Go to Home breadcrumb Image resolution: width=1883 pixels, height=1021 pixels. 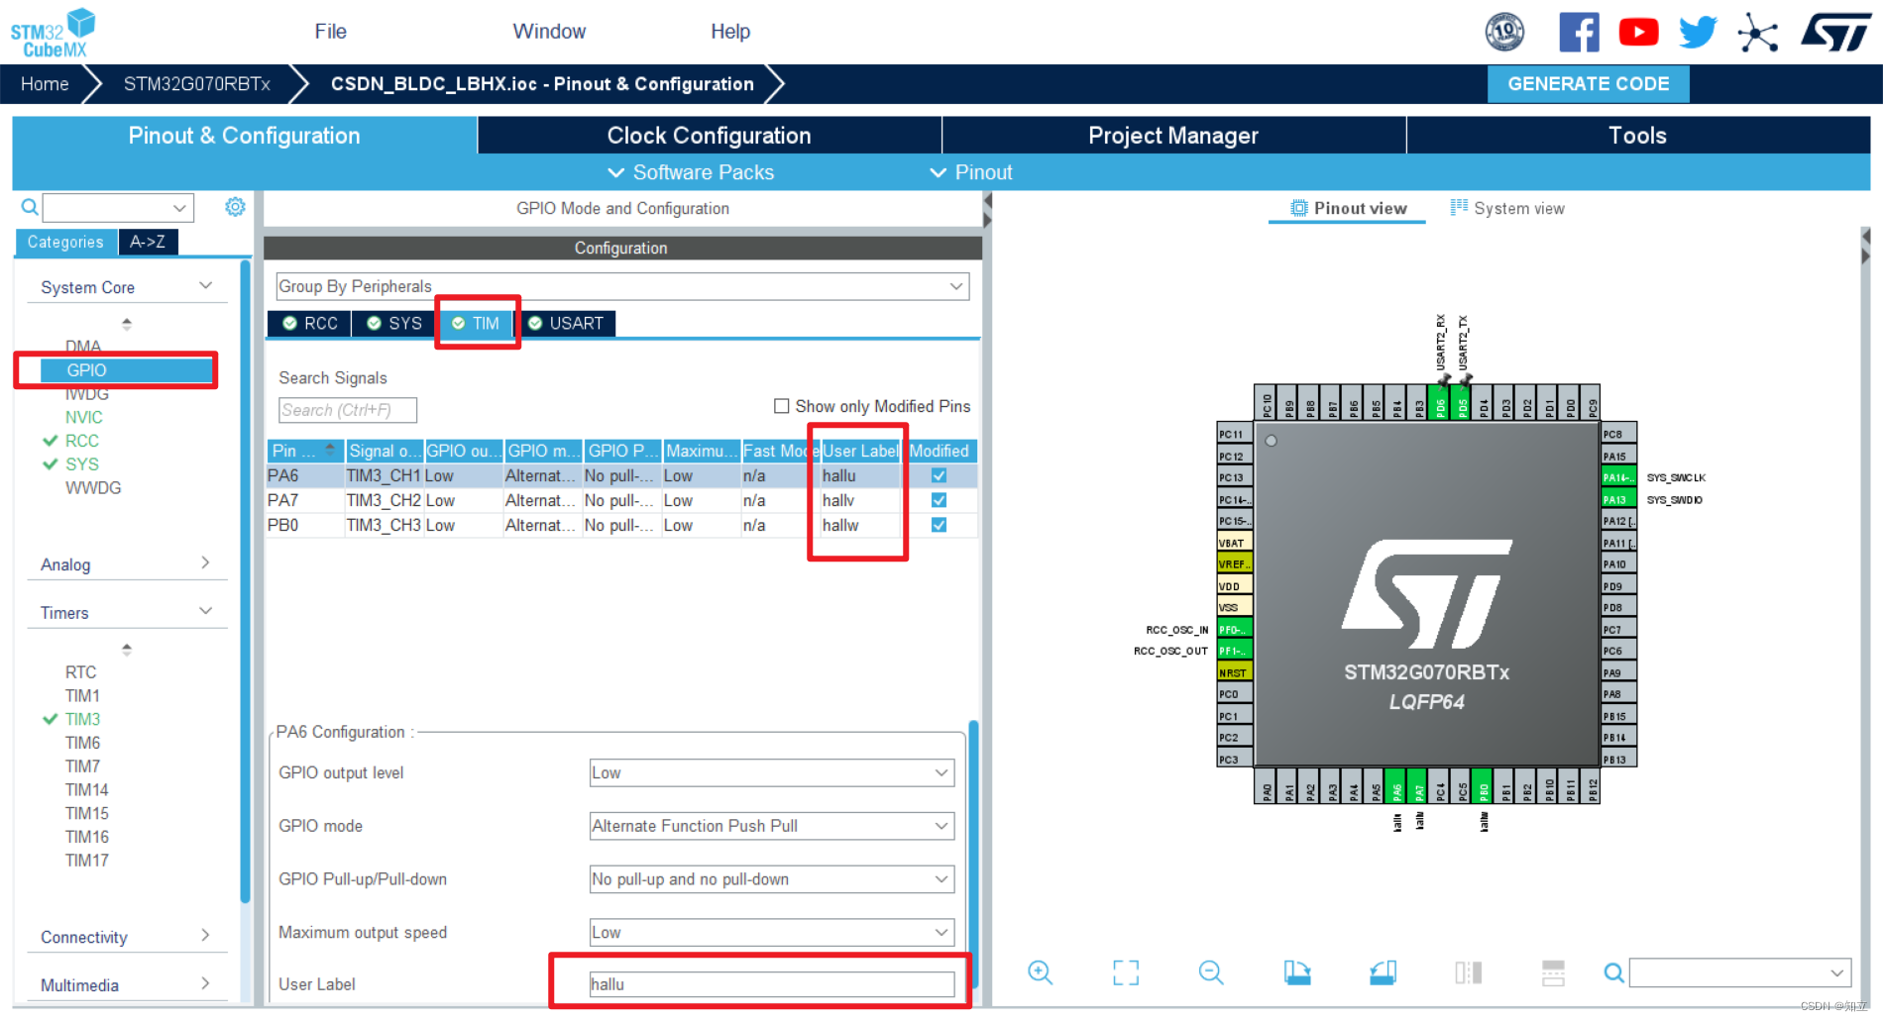[x=45, y=84]
